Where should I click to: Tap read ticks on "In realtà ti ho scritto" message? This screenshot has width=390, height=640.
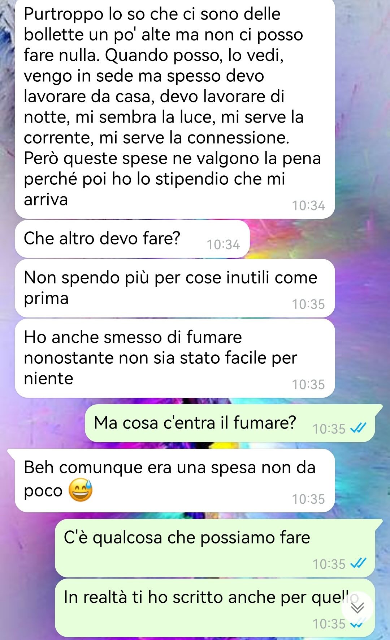(358, 623)
